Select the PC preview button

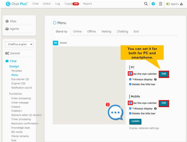[56, 43]
